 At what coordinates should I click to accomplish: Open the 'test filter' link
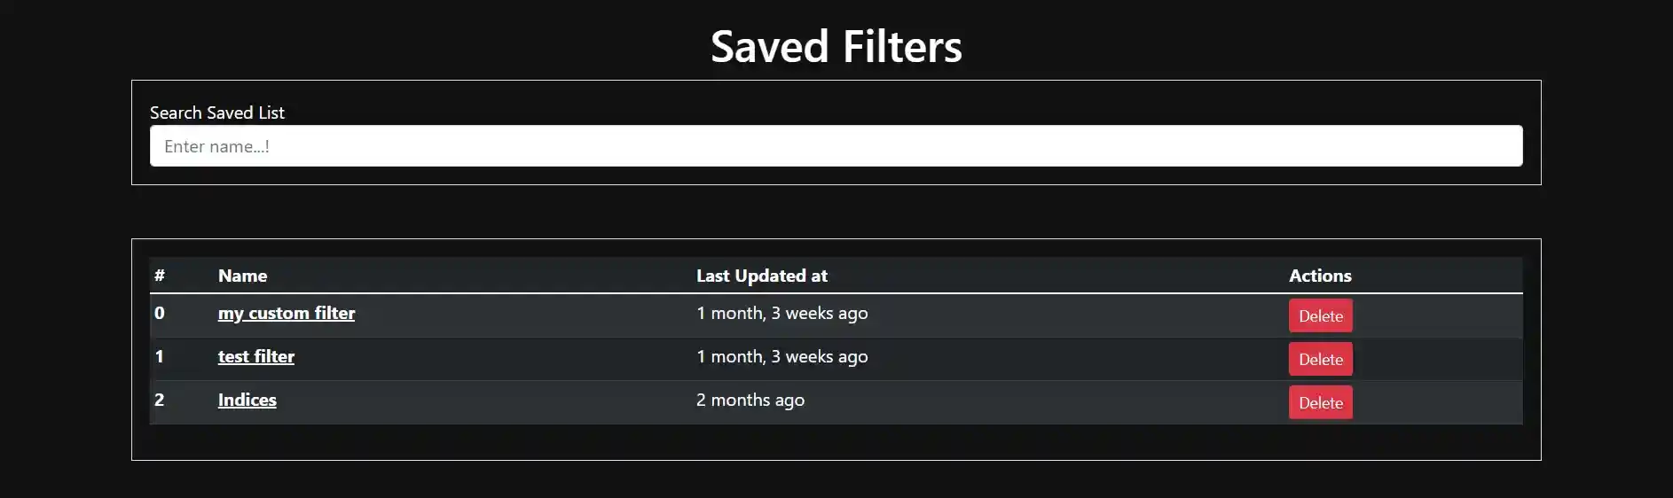(x=256, y=356)
